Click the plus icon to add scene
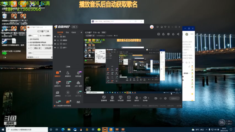This screenshot has width=235, height=132. [x=81, y=32]
